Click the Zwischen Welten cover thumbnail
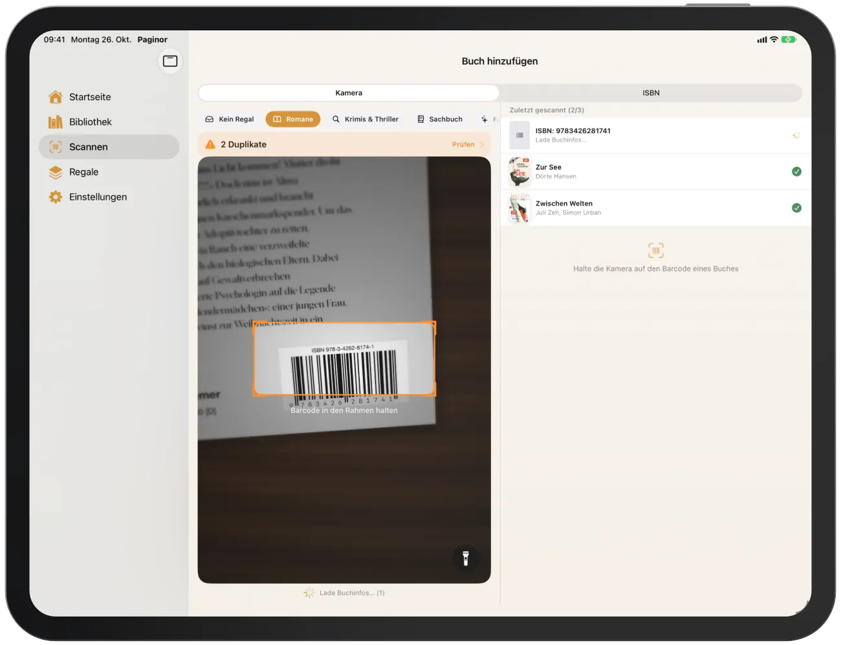Viewport: 841px width, 645px height. (x=519, y=207)
